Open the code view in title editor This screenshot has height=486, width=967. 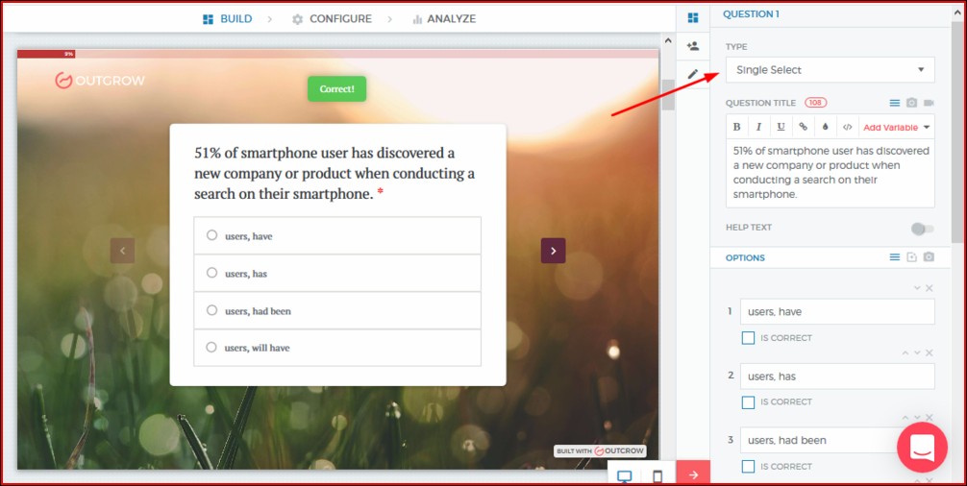(847, 127)
